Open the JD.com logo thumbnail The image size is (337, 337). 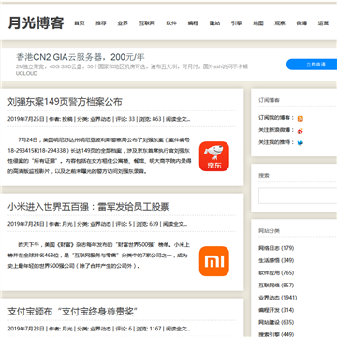[214, 156]
